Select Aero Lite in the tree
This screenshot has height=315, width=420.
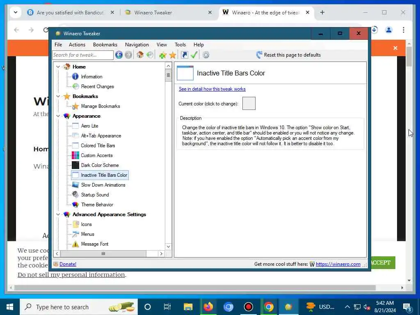tap(89, 126)
